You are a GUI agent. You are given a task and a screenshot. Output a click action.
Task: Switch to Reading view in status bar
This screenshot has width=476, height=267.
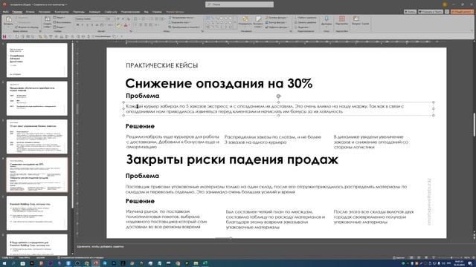426,257
